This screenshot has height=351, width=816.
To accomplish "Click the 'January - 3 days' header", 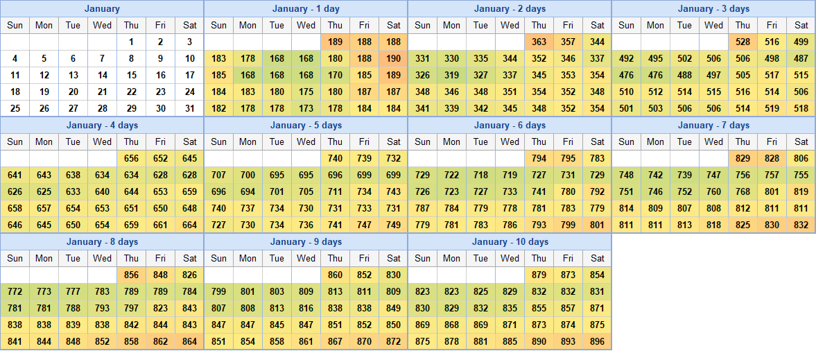I will pos(713,9).
